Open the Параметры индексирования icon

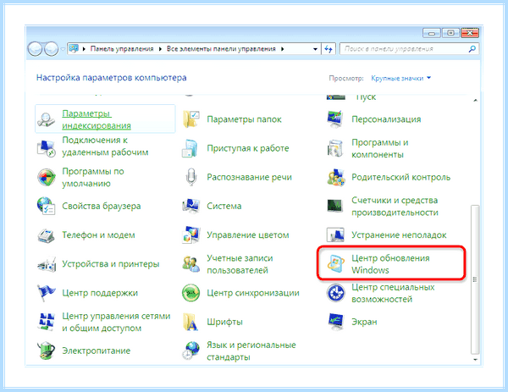tap(46, 119)
